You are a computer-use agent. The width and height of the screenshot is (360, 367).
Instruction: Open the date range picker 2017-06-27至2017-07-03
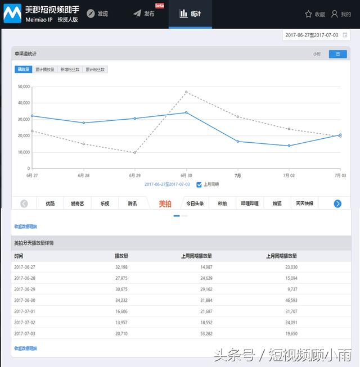click(x=312, y=35)
